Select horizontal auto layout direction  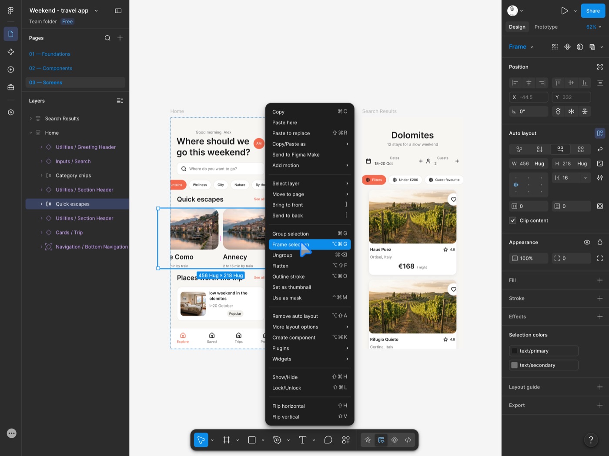[x=560, y=149]
